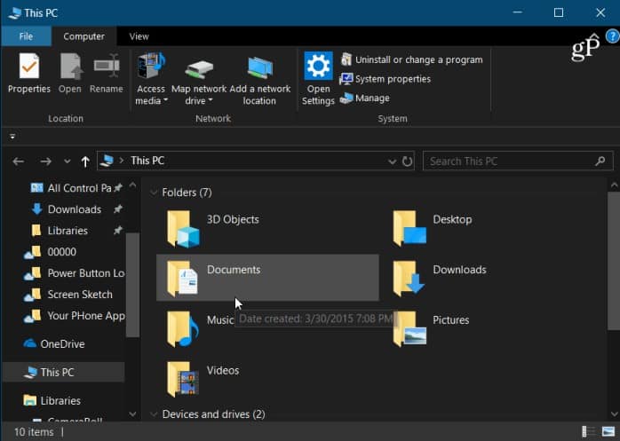
Task: Select Screen Sketch folder in sidebar
Action: [68, 295]
